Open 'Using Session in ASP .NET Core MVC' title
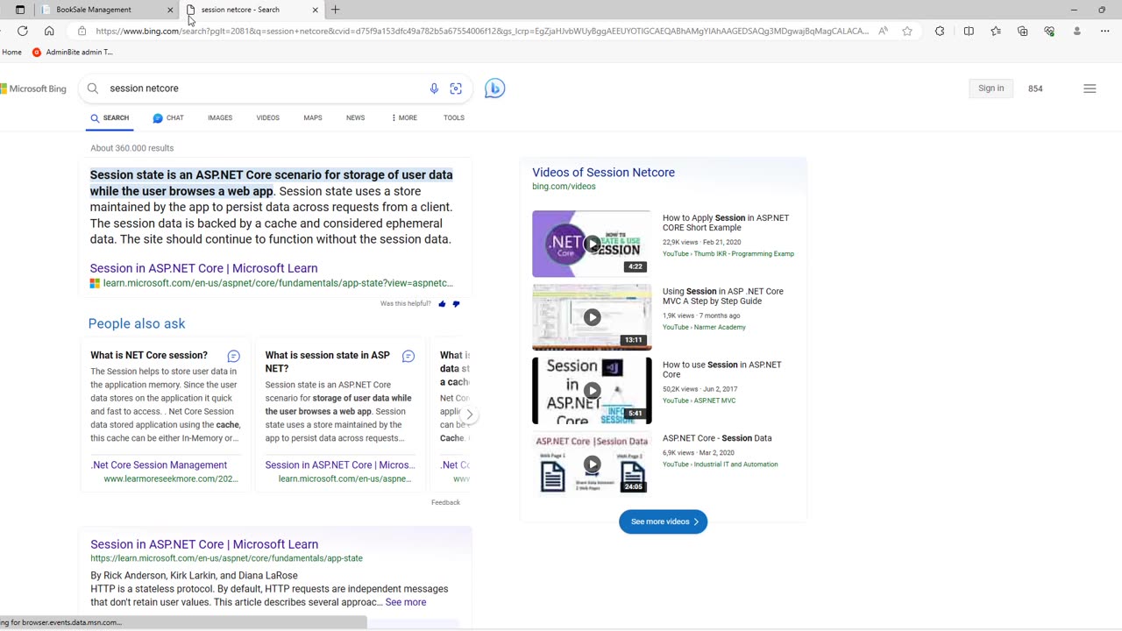Viewport: 1122px width, 631px height. pos(723,296)
